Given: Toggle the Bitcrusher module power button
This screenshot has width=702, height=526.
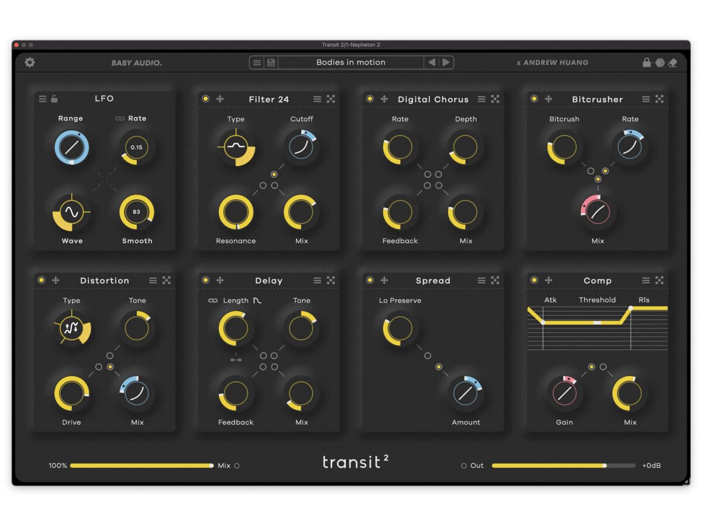Looking at the screenshot, I should tap(534, 99).
